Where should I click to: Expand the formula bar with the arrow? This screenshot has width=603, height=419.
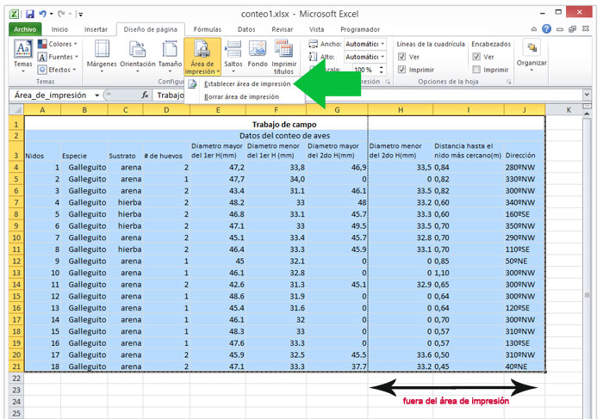[587, 94]
